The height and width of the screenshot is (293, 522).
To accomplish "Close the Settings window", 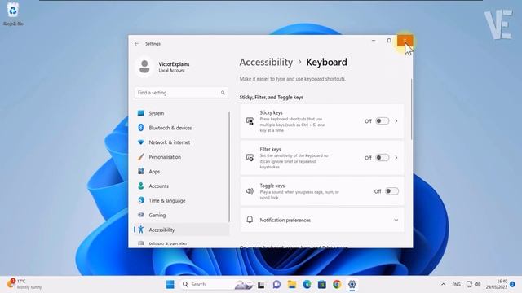I will pos(405,41).
